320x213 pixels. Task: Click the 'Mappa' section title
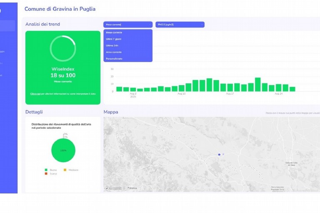click(111, 112)
